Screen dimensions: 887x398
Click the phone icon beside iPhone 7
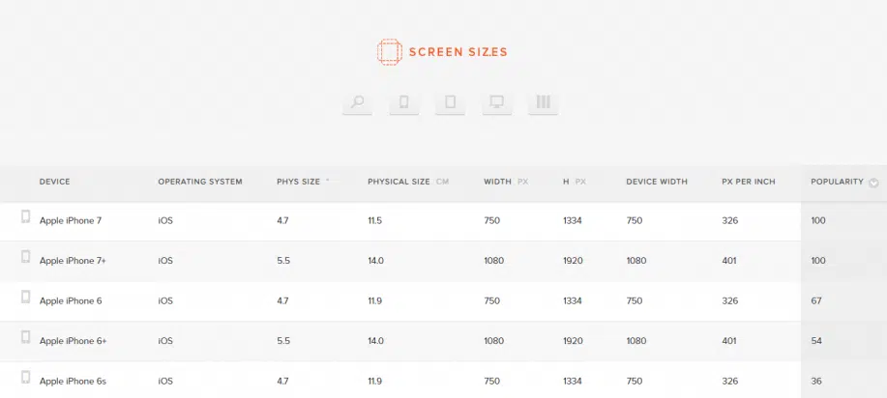pos(26,217)
